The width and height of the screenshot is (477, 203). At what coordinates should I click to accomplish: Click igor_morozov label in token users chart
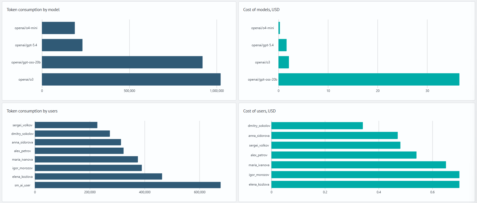point(22,168)
